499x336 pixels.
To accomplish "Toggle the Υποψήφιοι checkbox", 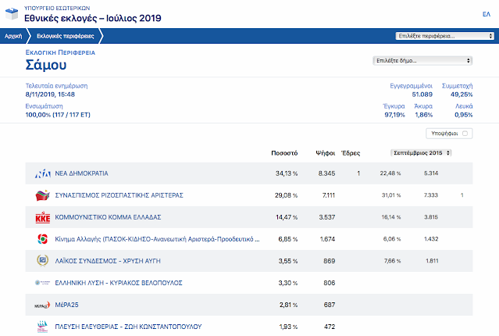I will (465, 134).
